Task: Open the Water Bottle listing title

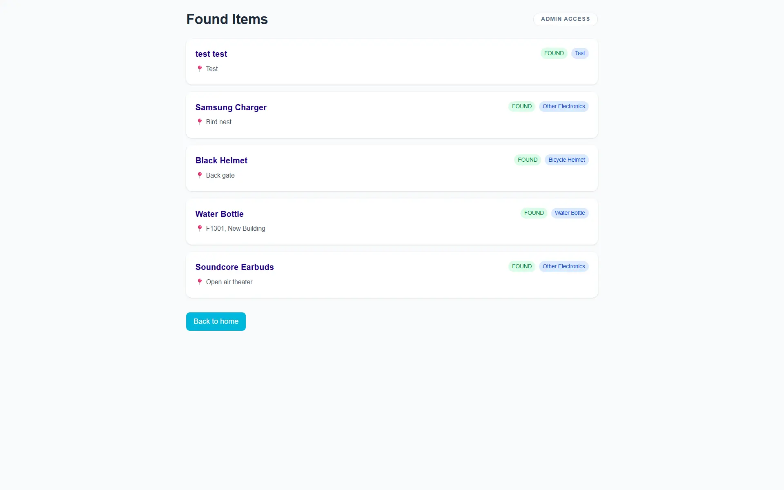Action: click(x=219, y=214)
